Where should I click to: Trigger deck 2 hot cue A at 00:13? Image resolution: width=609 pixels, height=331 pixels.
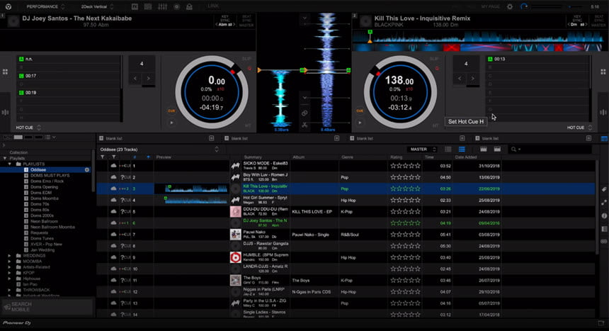(538, 59)
